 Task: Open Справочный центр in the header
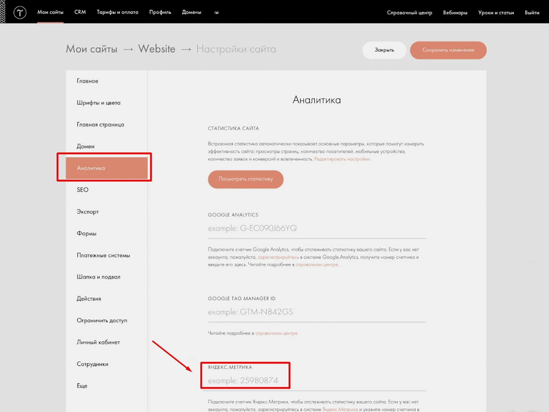[409, 12]
